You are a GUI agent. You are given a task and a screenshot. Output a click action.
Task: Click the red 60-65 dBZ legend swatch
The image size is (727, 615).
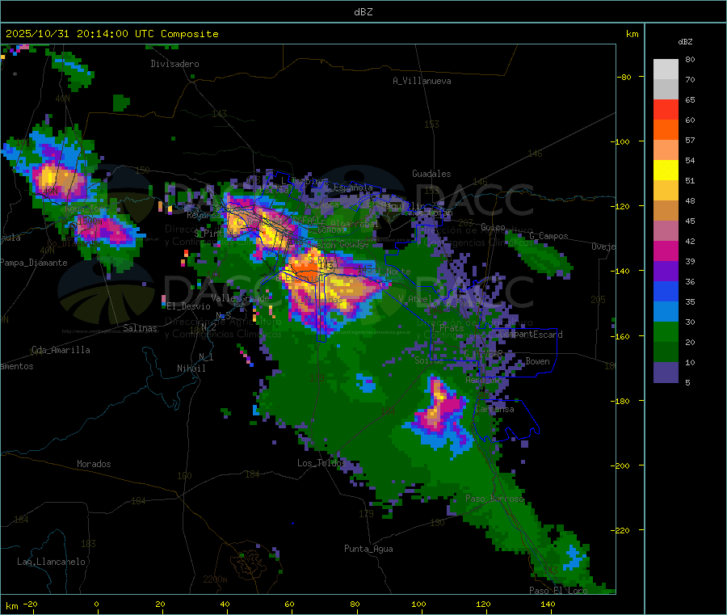pyautogui.click(x=666, y=110)
